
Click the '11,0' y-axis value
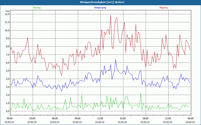pos(7,22)
